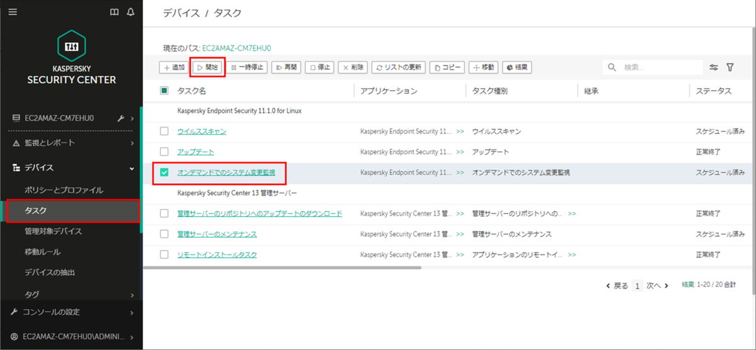The height and width of the screenshot is (350, 756).
Task: Uncheck オンデマンドでのシステム変更監視 checkbox
Action: (x=164, y=172)
